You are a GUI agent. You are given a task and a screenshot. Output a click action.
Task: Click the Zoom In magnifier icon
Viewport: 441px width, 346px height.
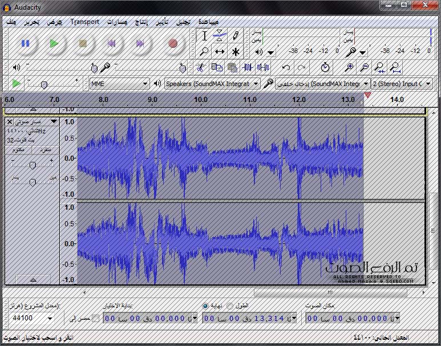[350, 67]
